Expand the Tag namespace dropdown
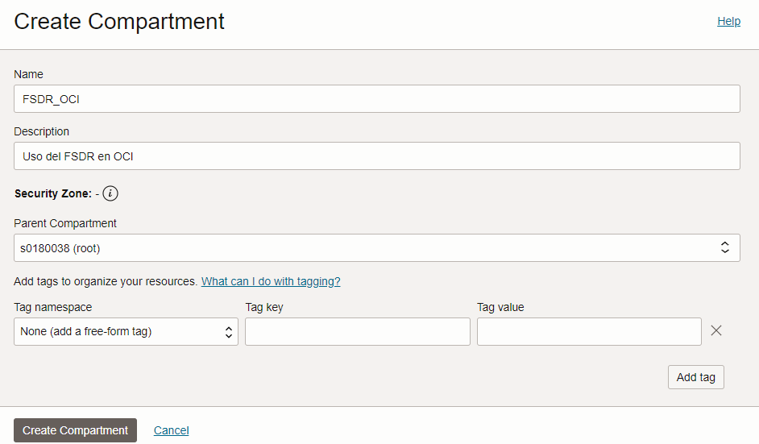Image resolution: width=759 pixels, height=444 pixels. 126,332
